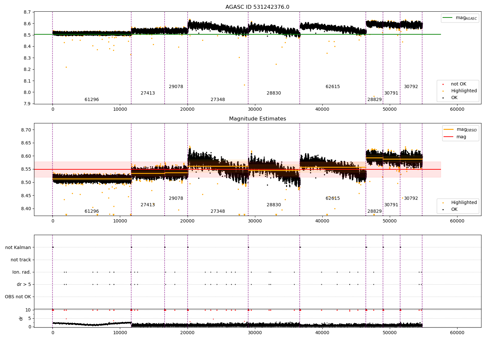Click the 'Ion. rad.' axis label
This screenshot has width=486, height=340.
pos(22,272)
